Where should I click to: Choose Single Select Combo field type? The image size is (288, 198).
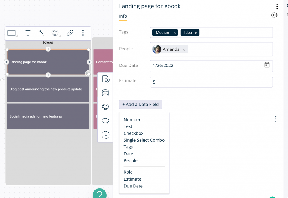point(144,140)
